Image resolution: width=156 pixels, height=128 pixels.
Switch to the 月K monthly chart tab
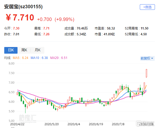coord(37,50)
